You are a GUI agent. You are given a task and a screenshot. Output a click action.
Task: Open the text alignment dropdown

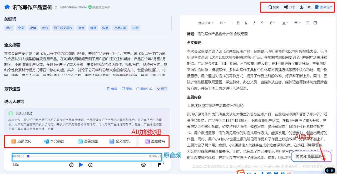coord(297,23)
